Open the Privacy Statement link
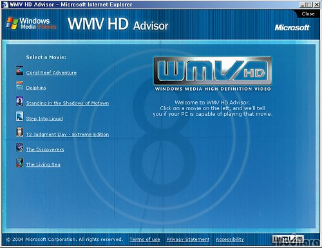The height and width of the screenshot is (248, 322). click(188, 240)
